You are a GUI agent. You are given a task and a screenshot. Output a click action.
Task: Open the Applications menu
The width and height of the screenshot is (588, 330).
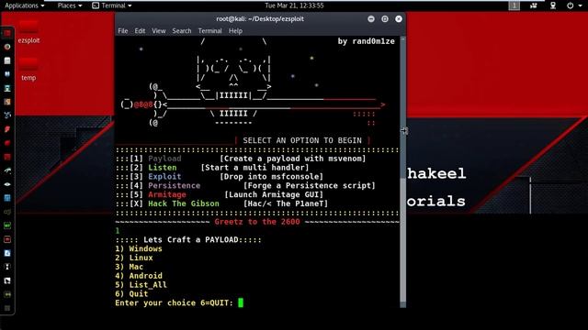tap(25, 5)
